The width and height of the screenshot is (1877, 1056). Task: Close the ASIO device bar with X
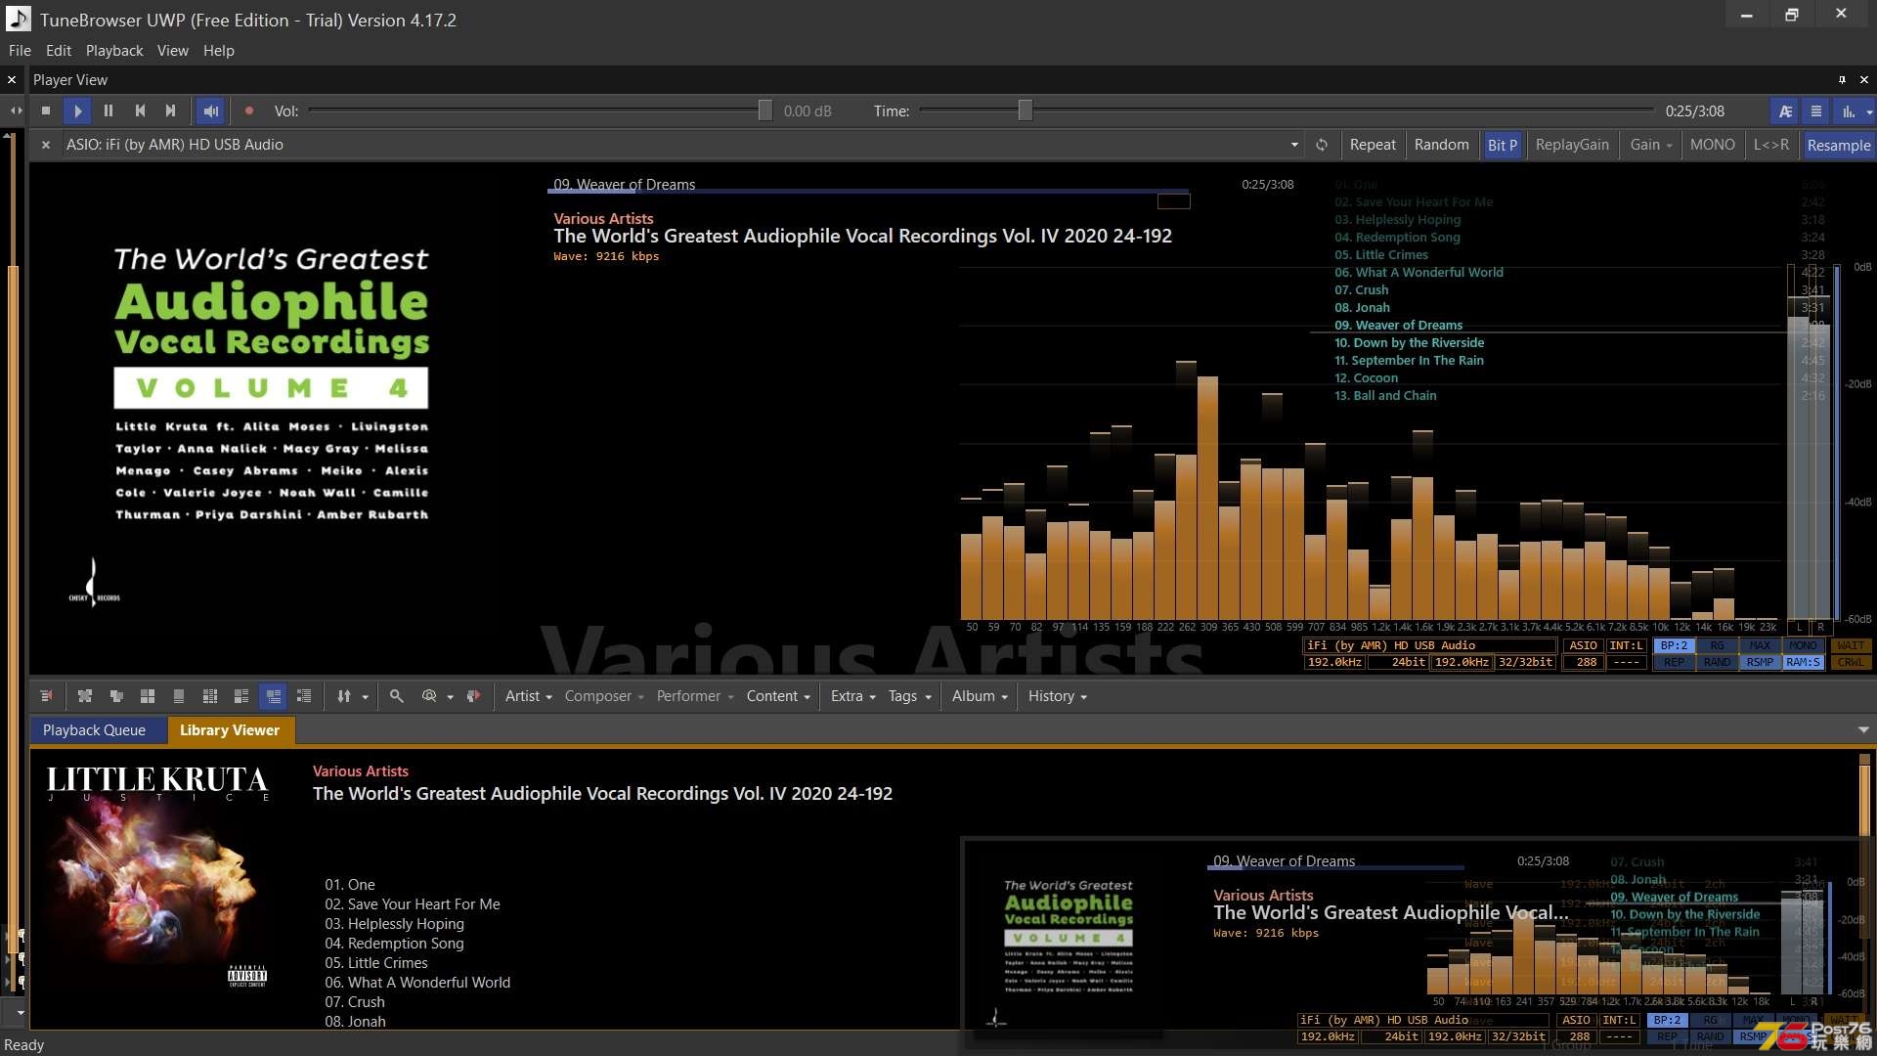pyautogui.click(x=46, y=145)
